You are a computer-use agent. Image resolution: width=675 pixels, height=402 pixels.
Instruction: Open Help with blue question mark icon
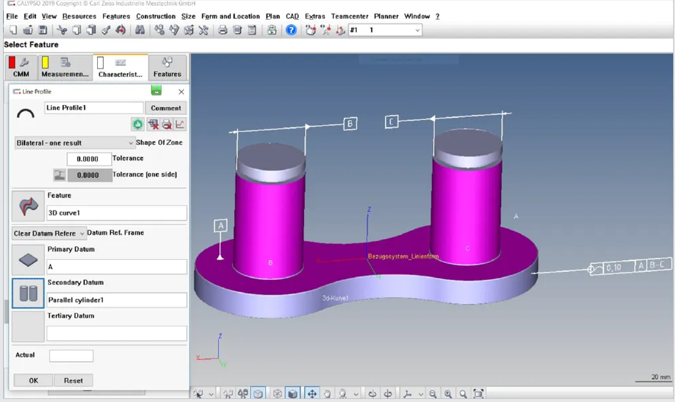coord(291,30)
